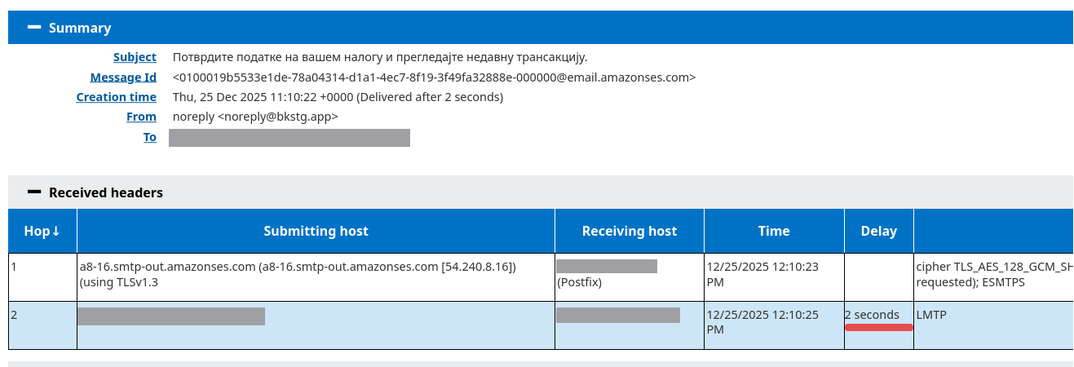Toggle the Summary section header
The image size is (1074, 367).
click(541, 28)
